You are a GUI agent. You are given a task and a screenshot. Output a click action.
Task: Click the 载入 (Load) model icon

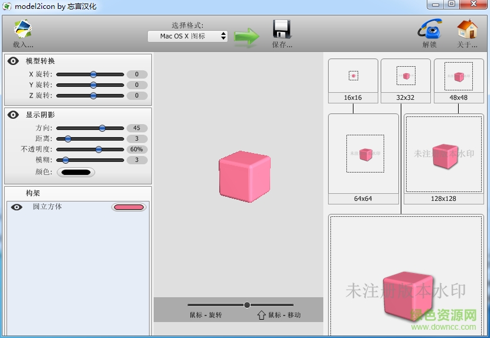(23, 30)
